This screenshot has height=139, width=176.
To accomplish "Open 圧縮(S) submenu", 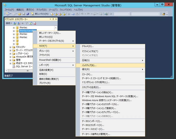I will point(111,60).
